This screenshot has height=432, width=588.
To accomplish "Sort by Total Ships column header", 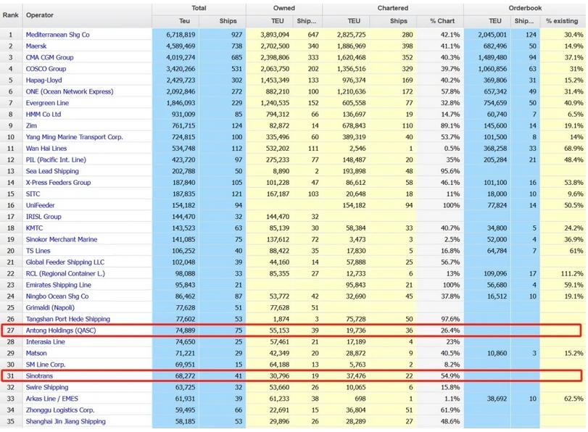I will pos(228,21).
